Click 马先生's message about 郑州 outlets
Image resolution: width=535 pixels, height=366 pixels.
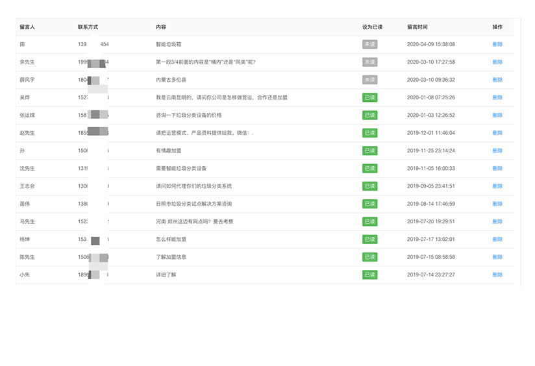[194, 221]
